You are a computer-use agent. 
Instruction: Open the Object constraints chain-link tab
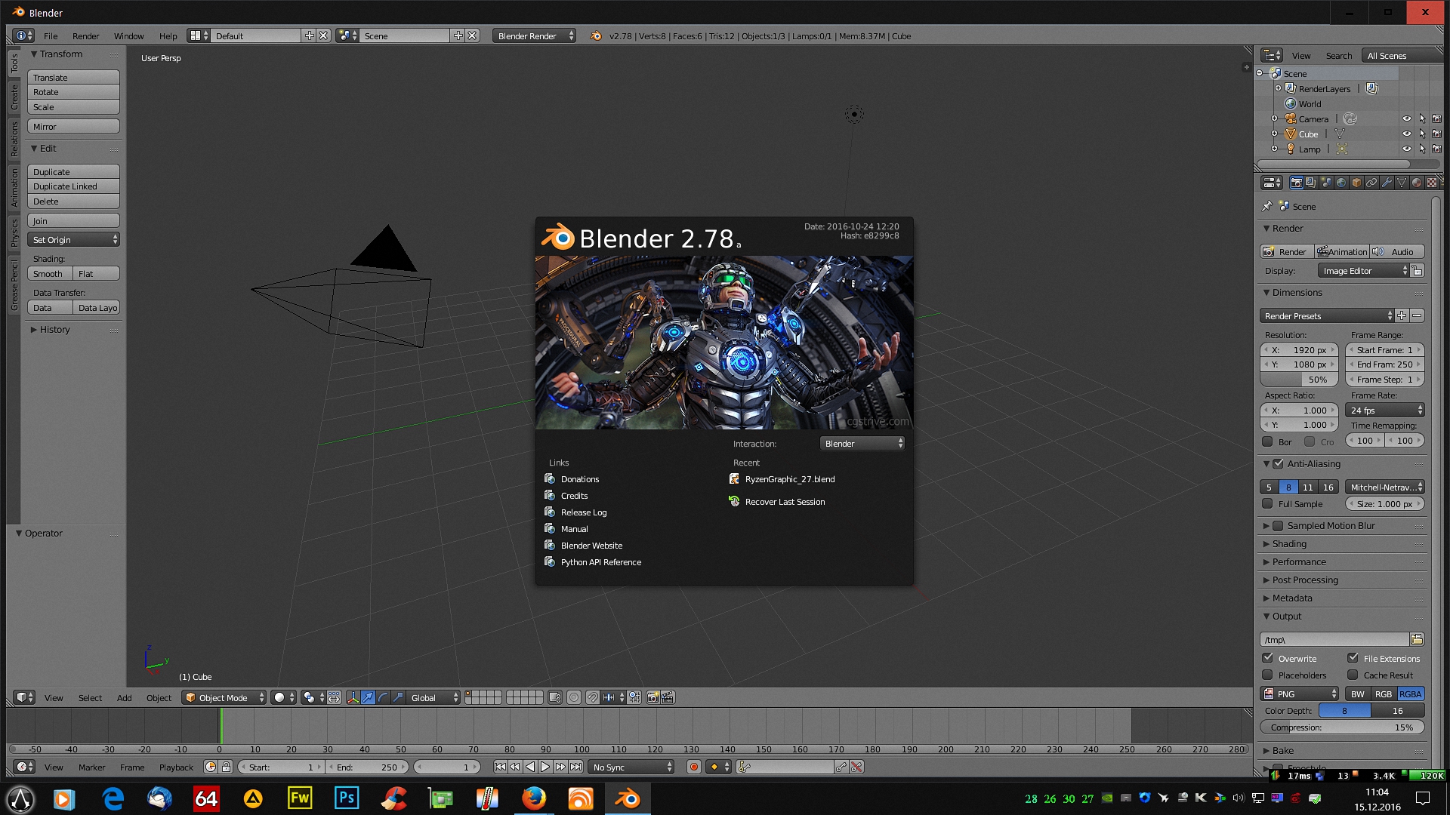tap(1371, 183)
